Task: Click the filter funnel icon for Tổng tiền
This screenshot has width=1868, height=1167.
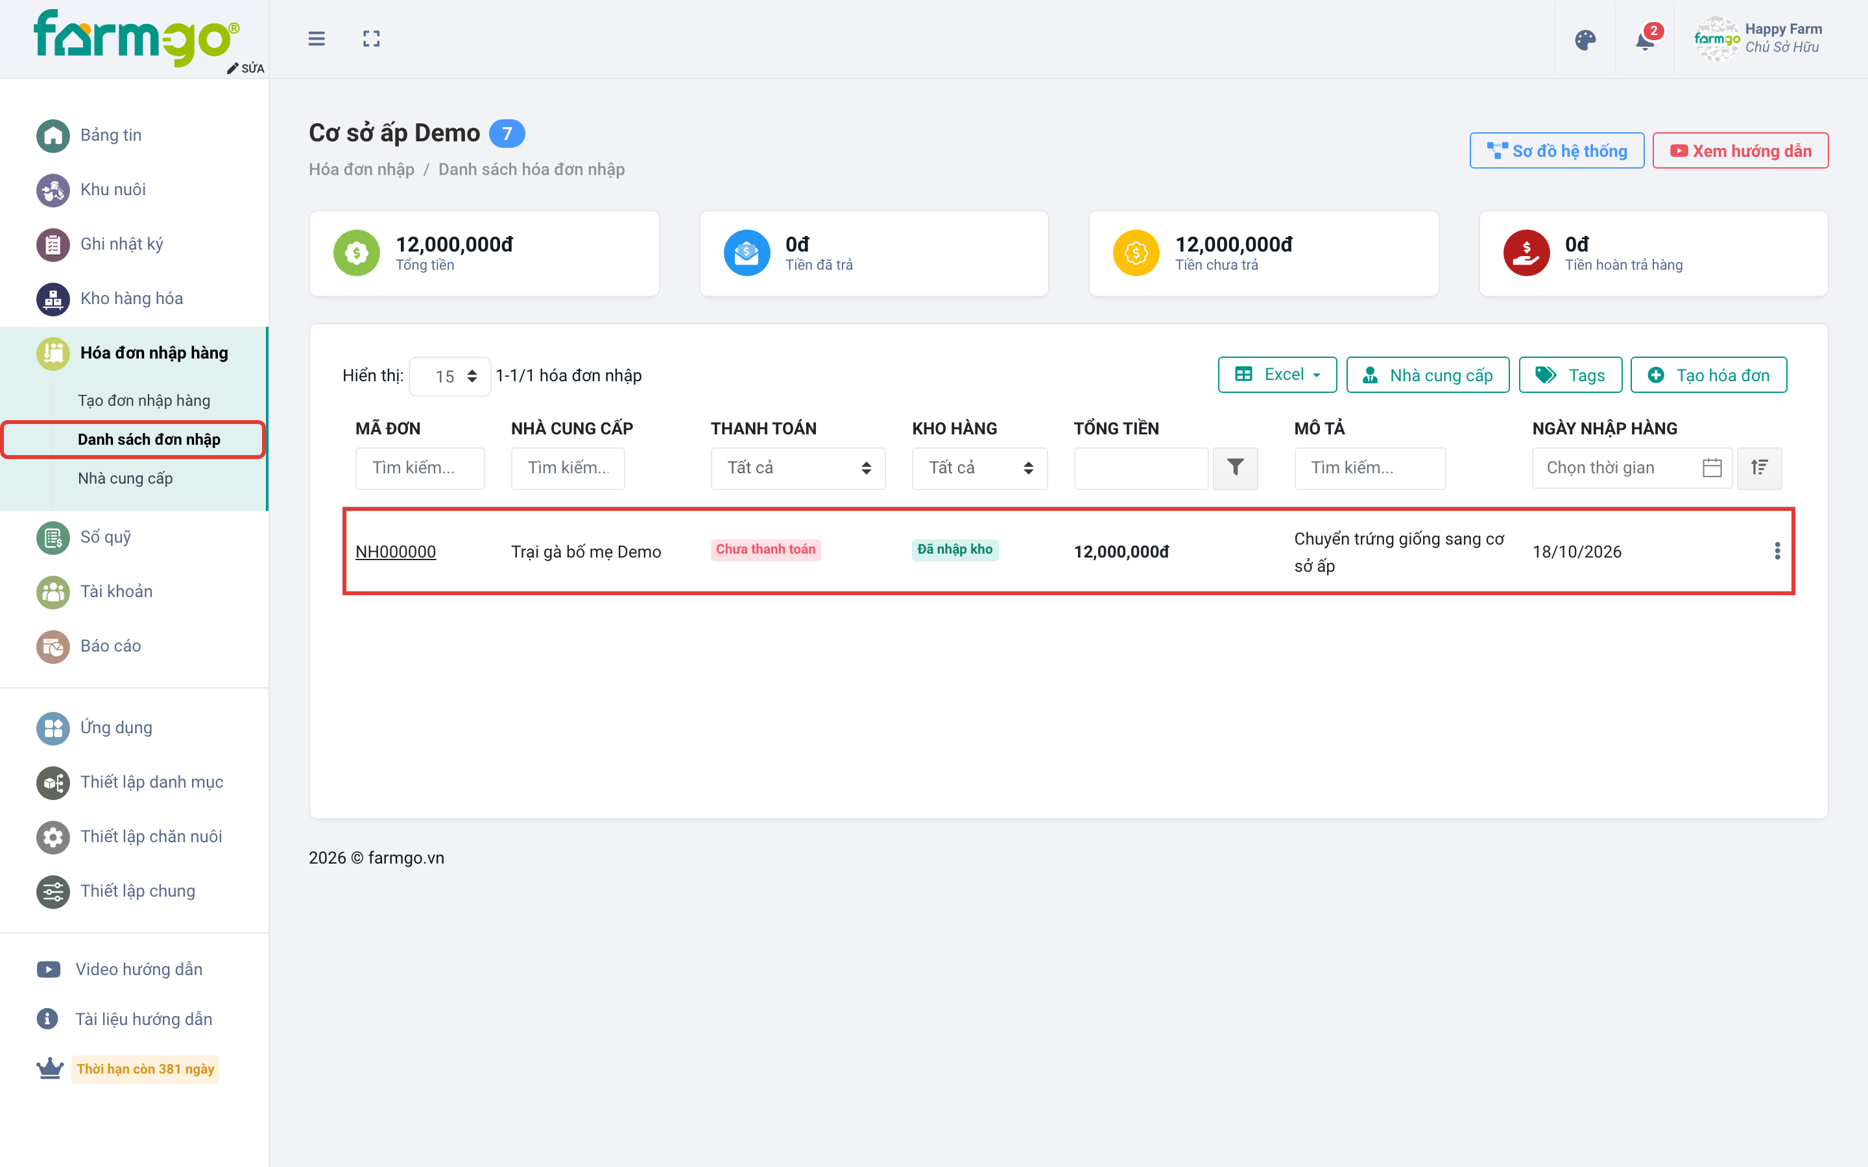Action: point(1235,467)
